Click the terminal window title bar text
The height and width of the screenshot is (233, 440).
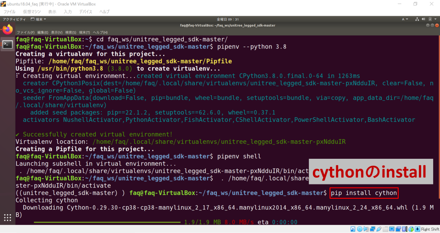point(228,25)
